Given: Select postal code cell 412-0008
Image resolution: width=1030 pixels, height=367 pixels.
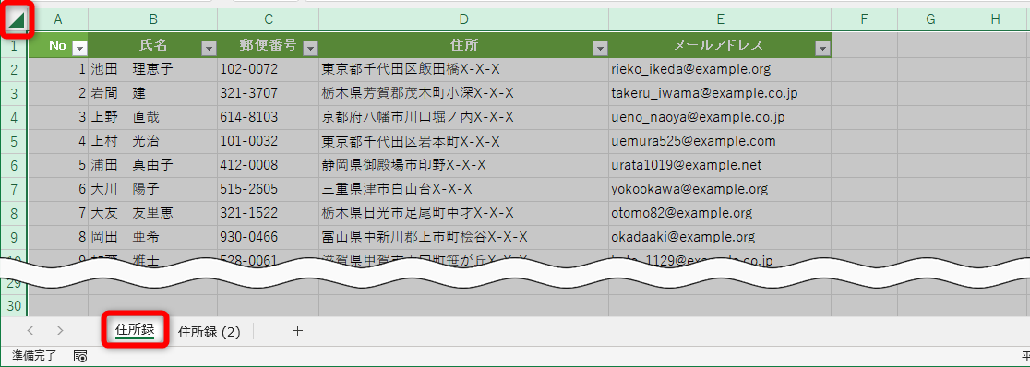Looking at the screenshot, I should [268, 165].
